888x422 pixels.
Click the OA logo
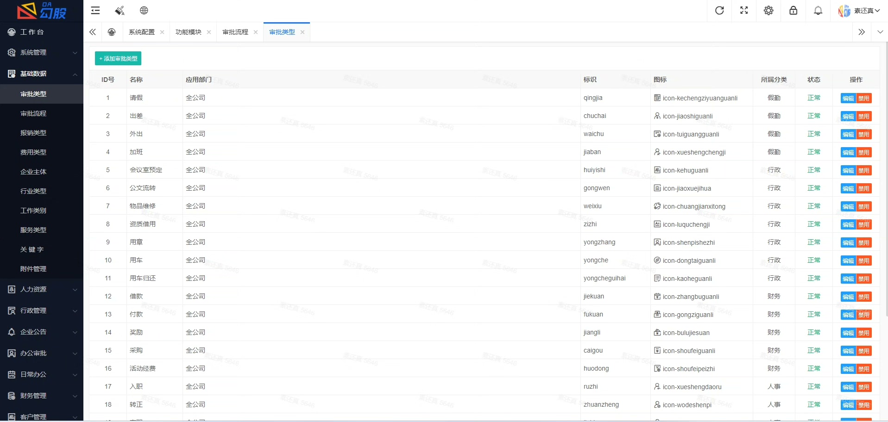(42, 11)
